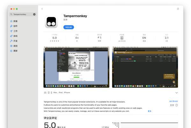Buy Tampermonkey for ¥22.00
This screenshot has height=128, width=191.
pos(69,27)
